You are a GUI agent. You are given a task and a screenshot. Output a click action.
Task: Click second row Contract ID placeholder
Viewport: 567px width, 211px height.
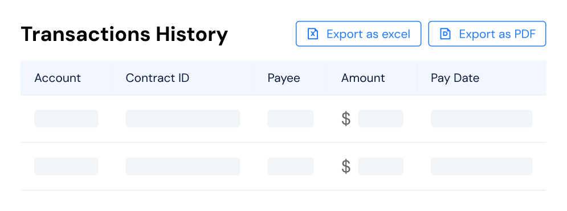[x=183, y=166]
